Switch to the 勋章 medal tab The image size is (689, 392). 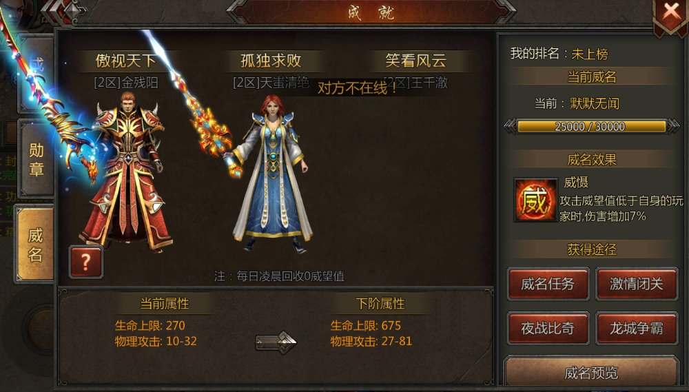(36, 159)
